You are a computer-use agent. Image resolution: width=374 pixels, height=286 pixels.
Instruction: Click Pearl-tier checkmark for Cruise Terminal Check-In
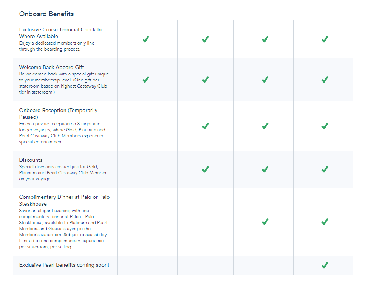pyautogui.click(x=325, y=39)
